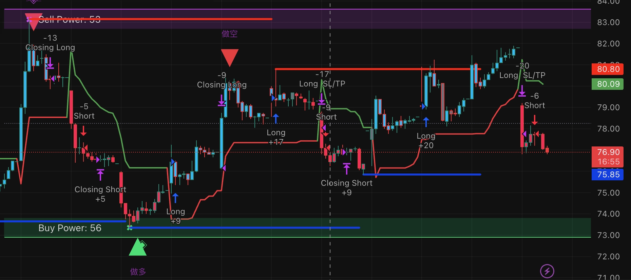
Task: Select the Closing Short +5 label
Action: [100, 194]
